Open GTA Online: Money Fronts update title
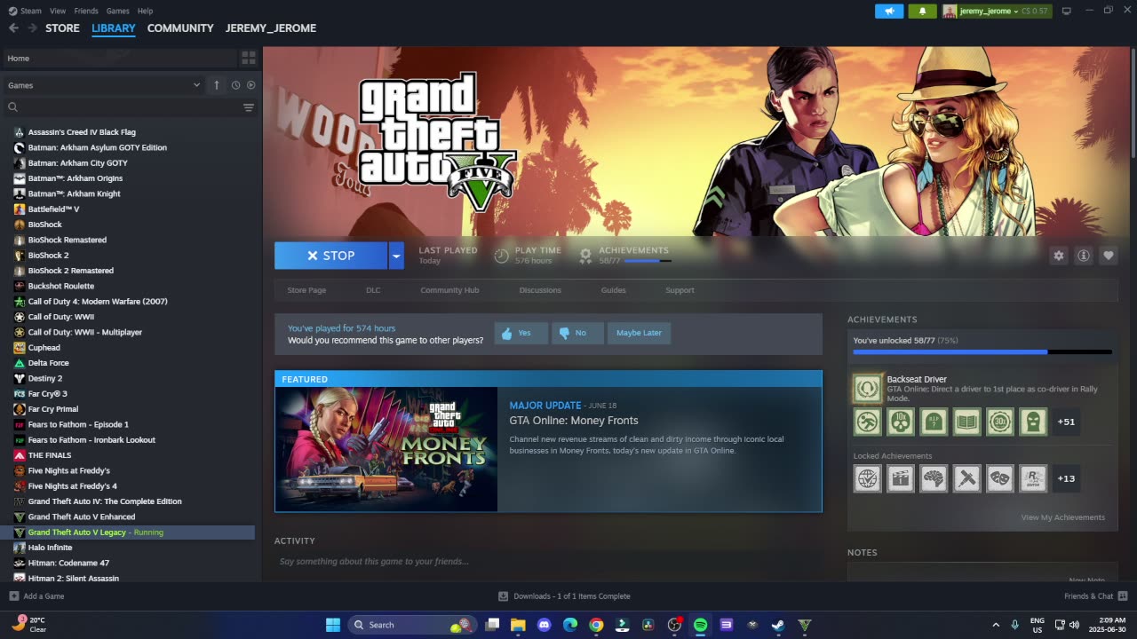 tap(574, 421)
